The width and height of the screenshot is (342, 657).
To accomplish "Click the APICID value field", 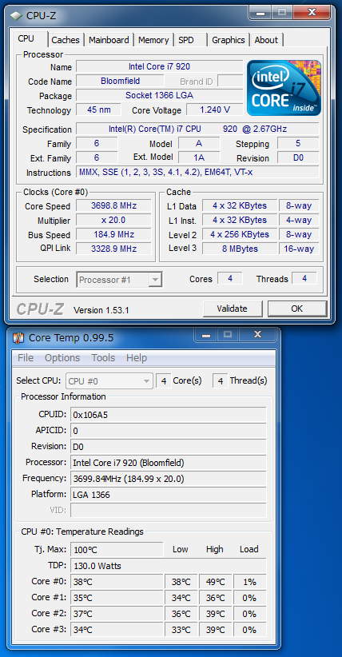I will [x=168, y=430].
